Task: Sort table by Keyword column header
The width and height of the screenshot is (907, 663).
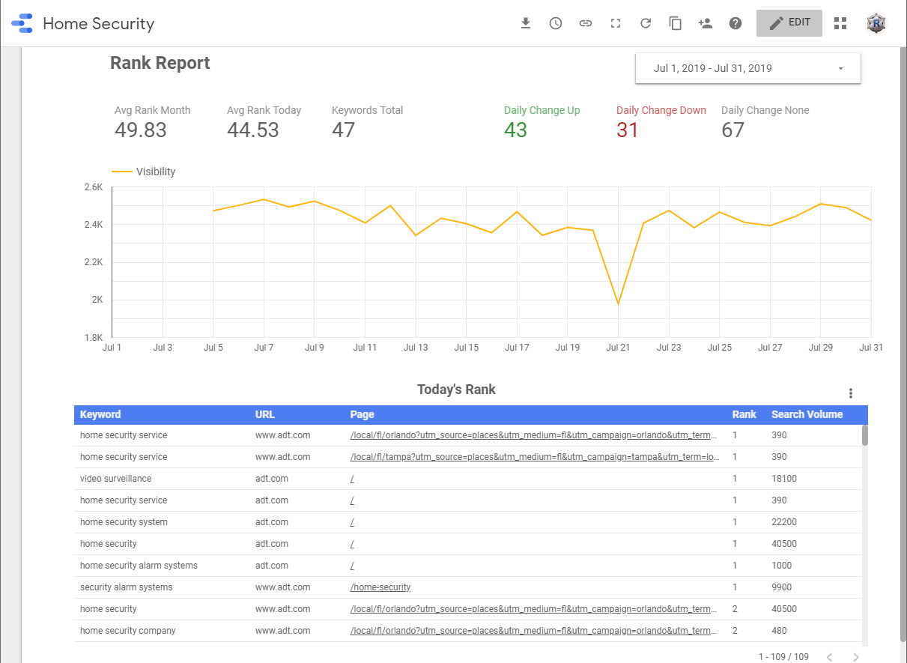Action: click(x=100, y=414)
